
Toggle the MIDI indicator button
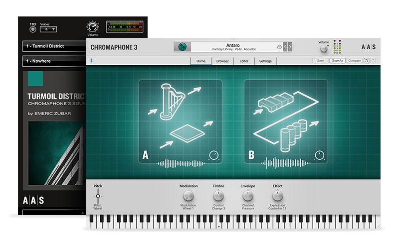[x=33, y=29]
